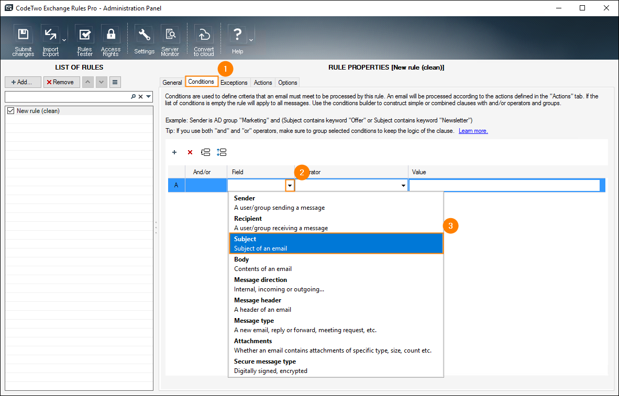Viewport: 619px width, 396px height.
Task: Follow the Learn more link
Action: pyautogui.click(x=473, y=131)
